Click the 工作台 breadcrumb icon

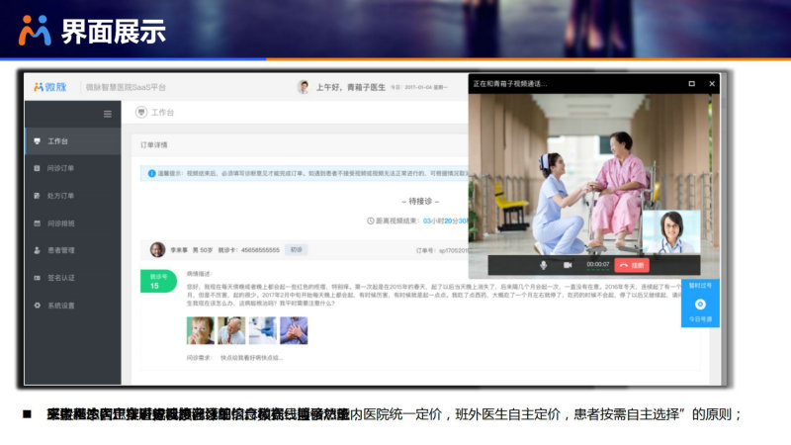pos(141,112)
